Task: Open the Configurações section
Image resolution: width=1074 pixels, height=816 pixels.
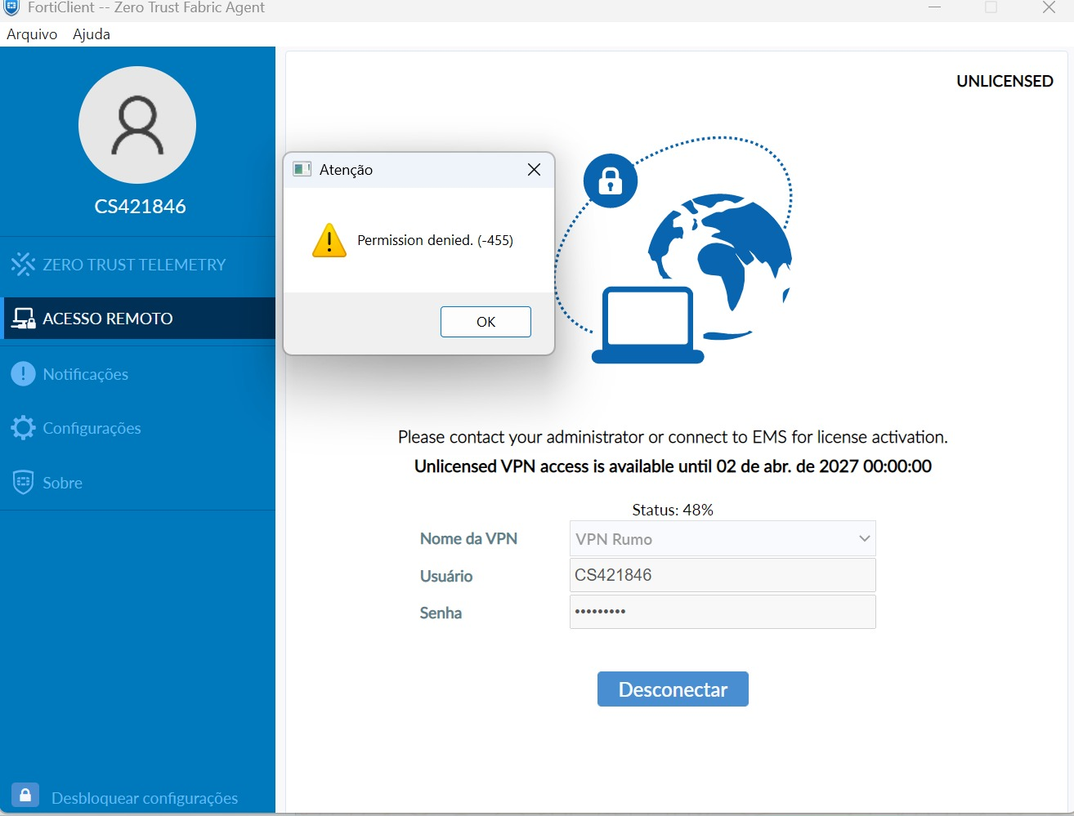Action: [137, 428]
